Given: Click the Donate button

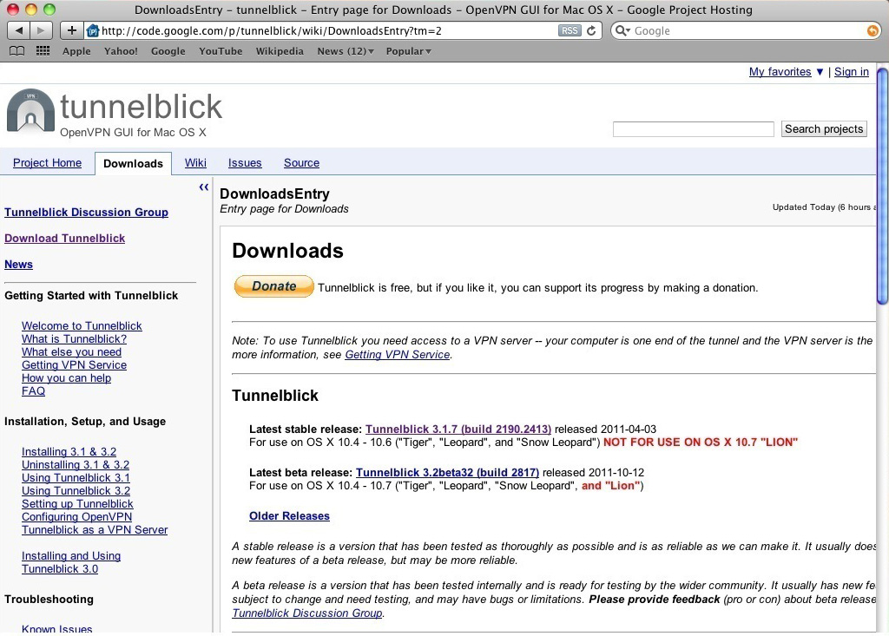Looking at the screenshot, I should tap(273, 286).
